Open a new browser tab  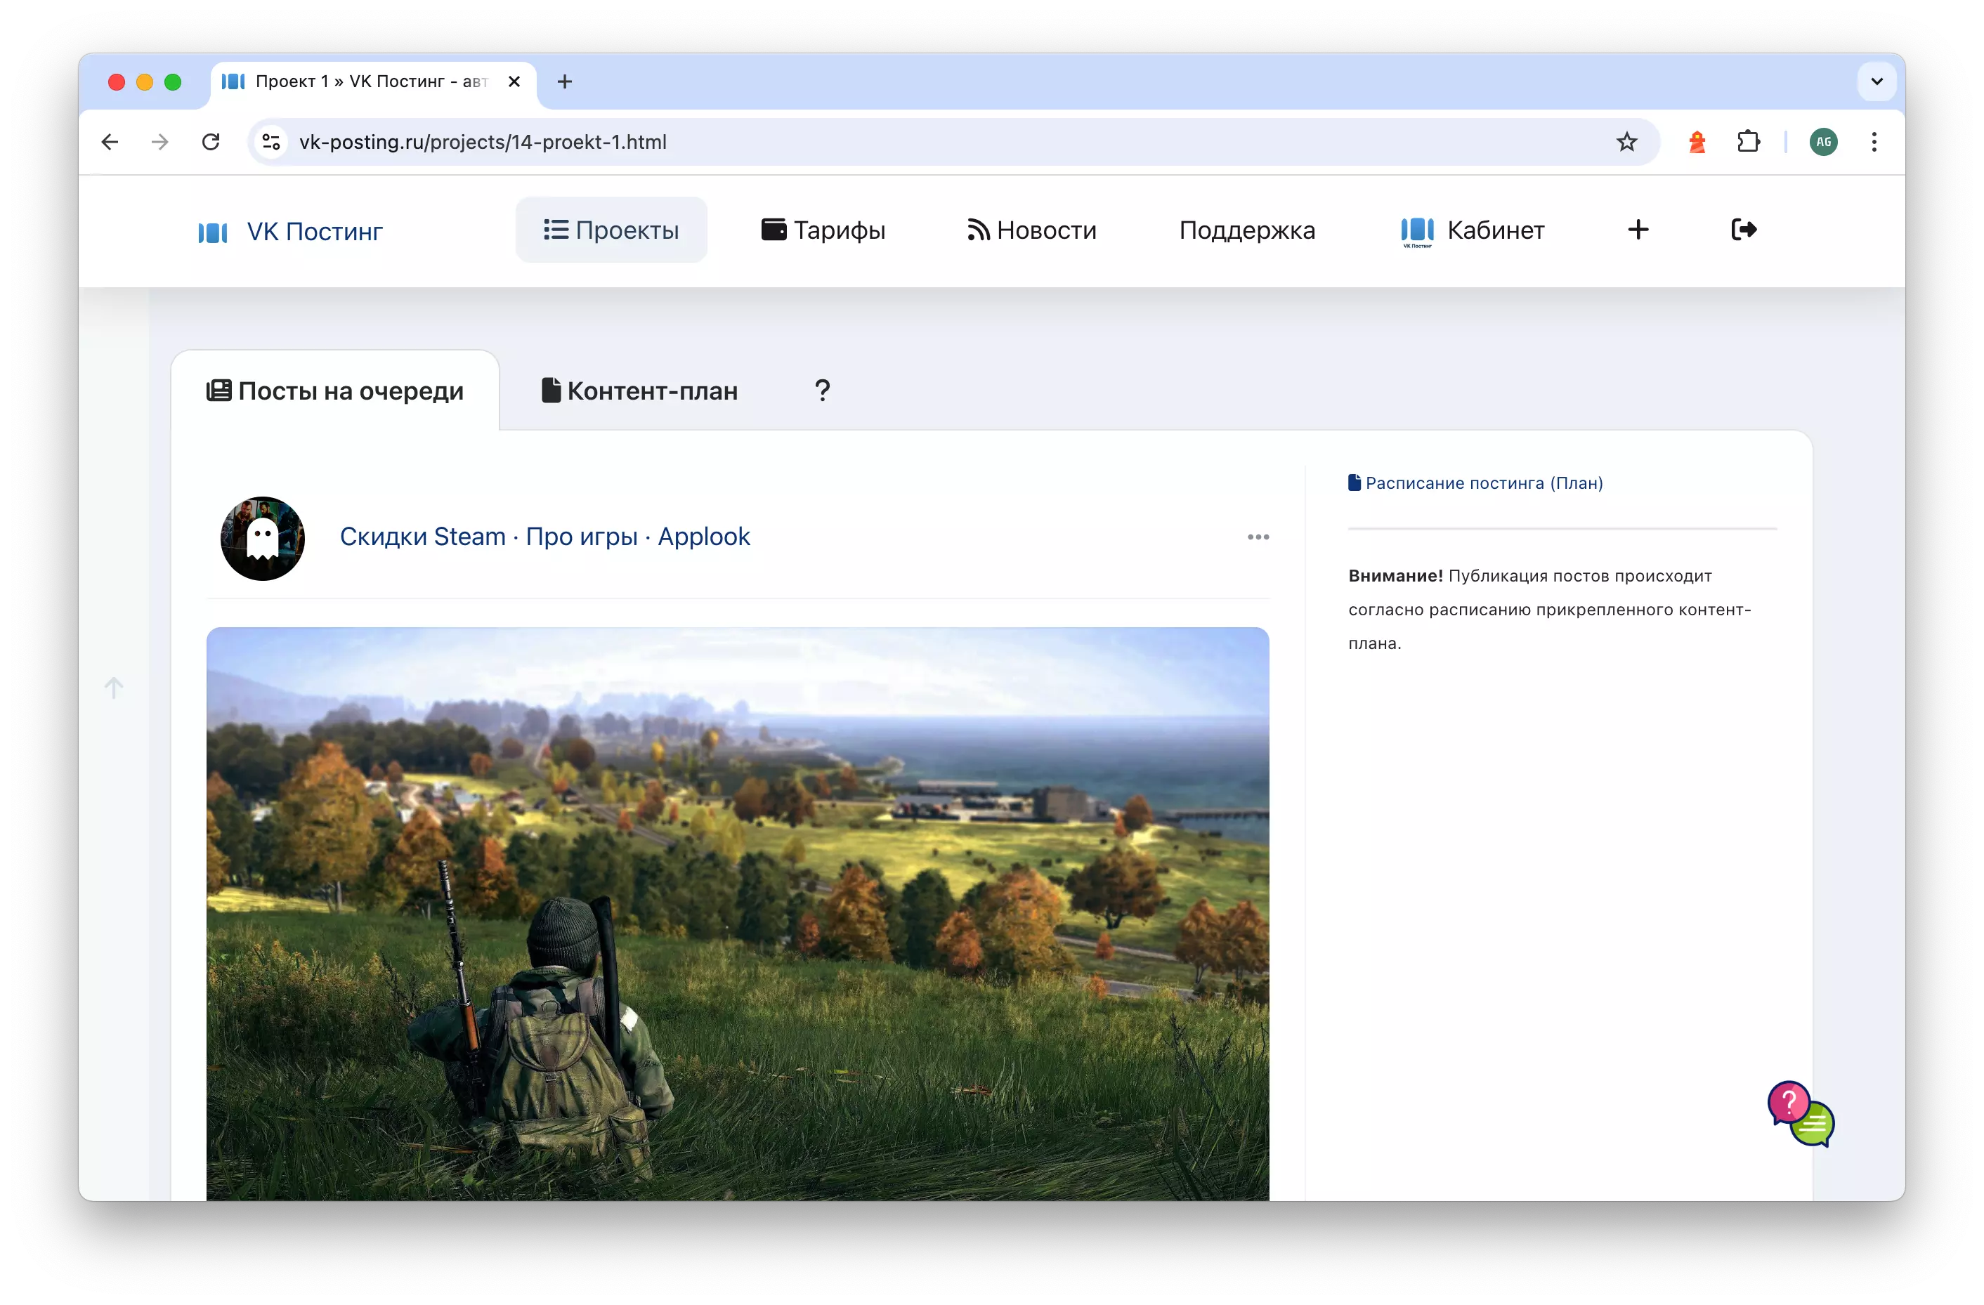[564, 81]
